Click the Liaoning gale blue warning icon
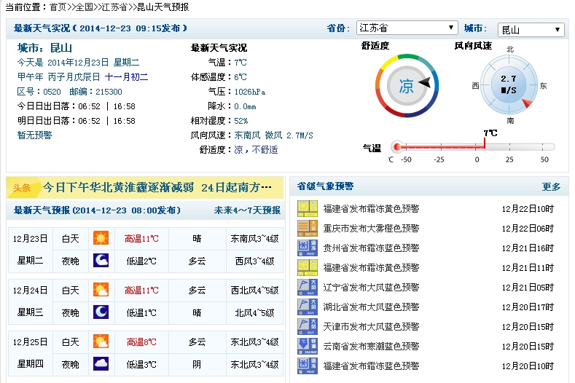 [308, 287]
